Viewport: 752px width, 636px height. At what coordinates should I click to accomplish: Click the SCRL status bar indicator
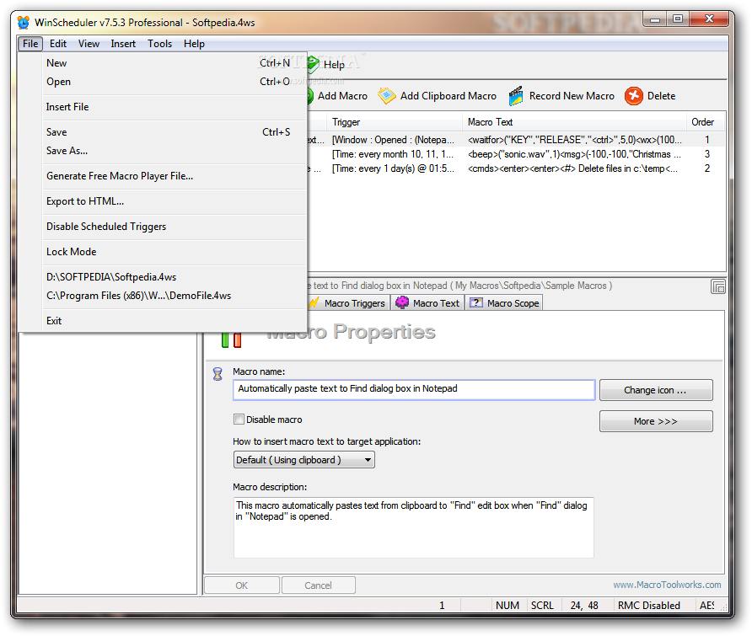click(x=542, y=606)
